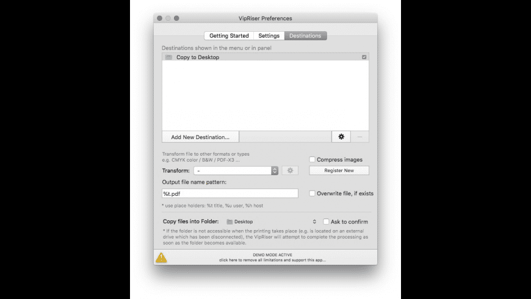Click the zoom button in title bar
This screenshot has height=299, width=531.
(x=176, y=18)
